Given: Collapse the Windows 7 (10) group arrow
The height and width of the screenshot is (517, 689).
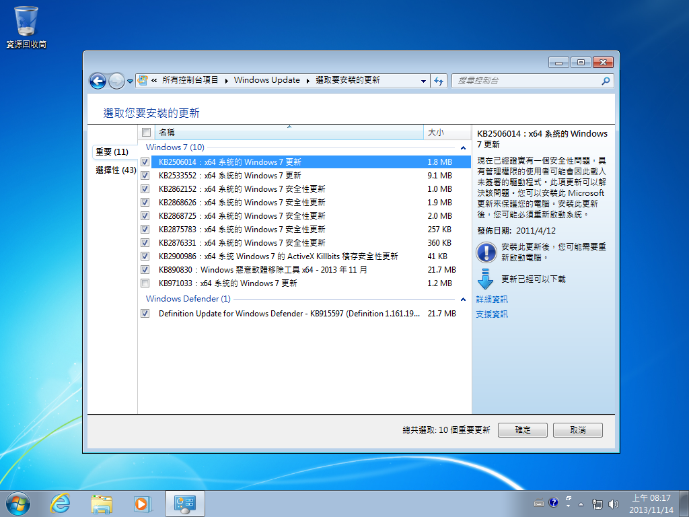Looking at the screenshot, I should 463,148.
